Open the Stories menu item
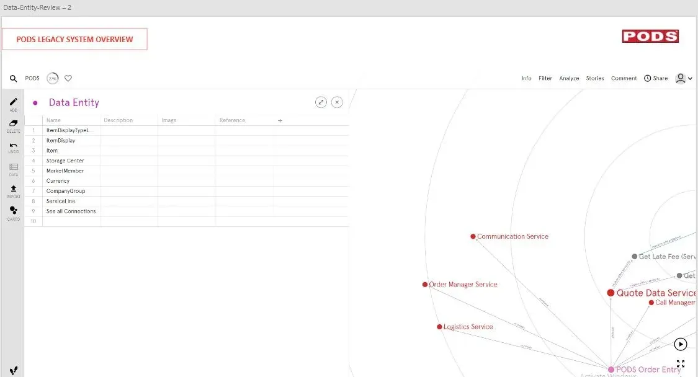This screenshot has height=377, width=698. (595, 79)
